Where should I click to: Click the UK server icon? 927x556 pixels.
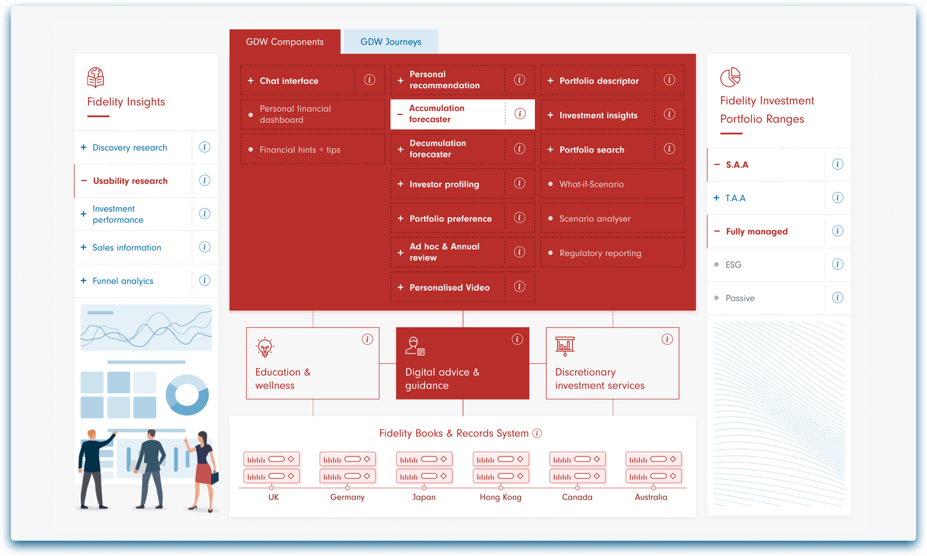pyautogui.click(x=272, y=468)
